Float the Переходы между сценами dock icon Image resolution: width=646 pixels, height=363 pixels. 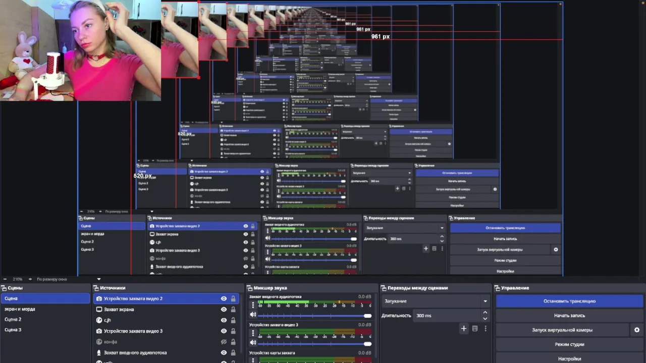(x=384, y=288)
